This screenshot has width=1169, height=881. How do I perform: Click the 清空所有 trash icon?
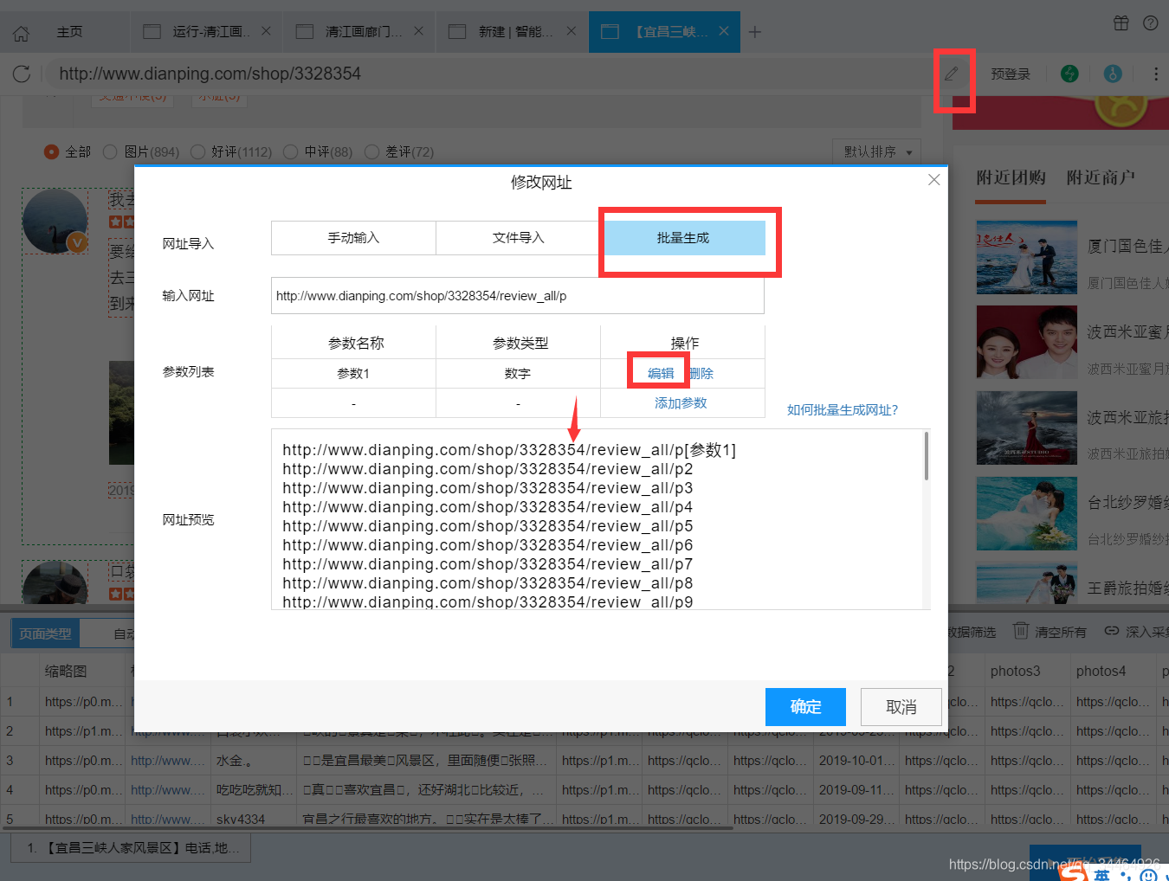1021,631
